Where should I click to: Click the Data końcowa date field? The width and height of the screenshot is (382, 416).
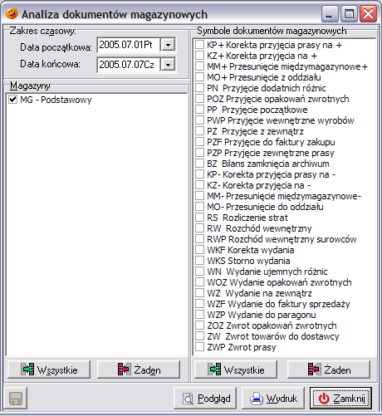pos(129,65)
